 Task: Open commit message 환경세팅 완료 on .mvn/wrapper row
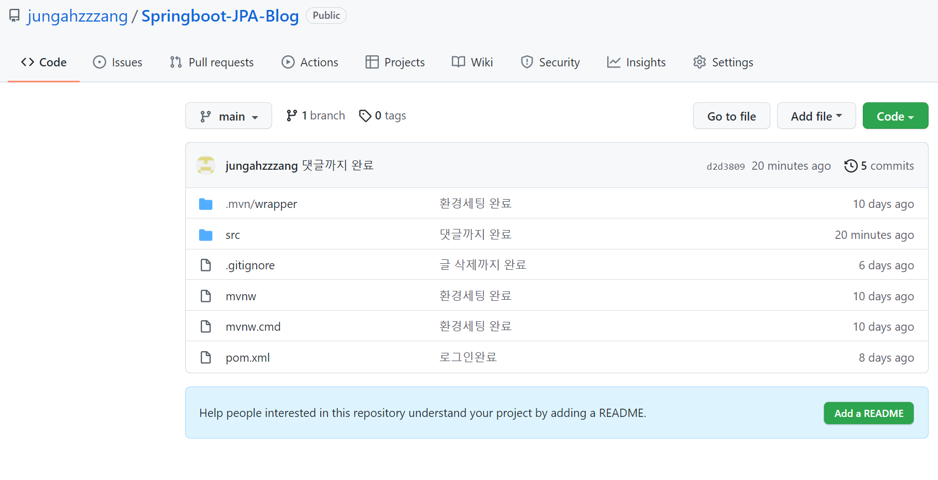[476, 204]
